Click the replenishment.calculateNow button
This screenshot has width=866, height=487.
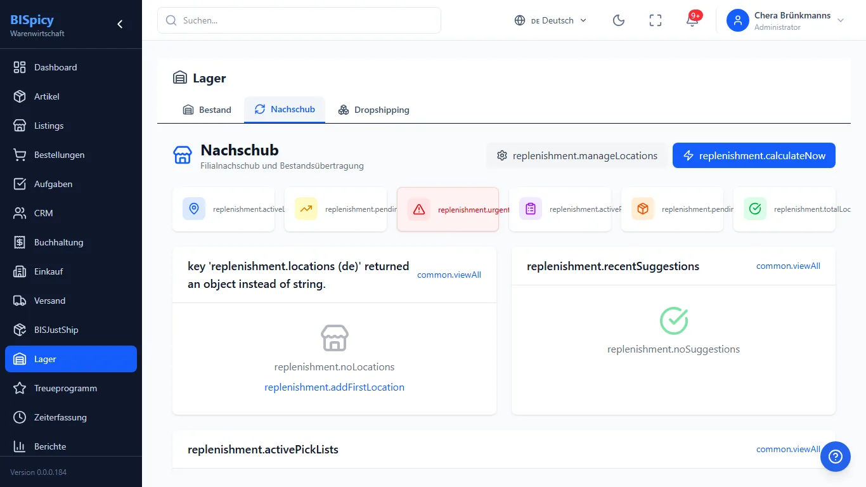754,155
